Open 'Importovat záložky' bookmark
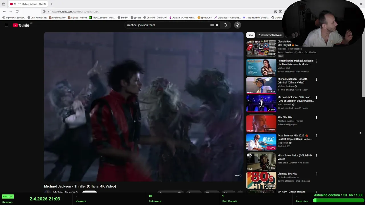Image resolution: width=365 pixels, height=205 pixels. point(13,18)
